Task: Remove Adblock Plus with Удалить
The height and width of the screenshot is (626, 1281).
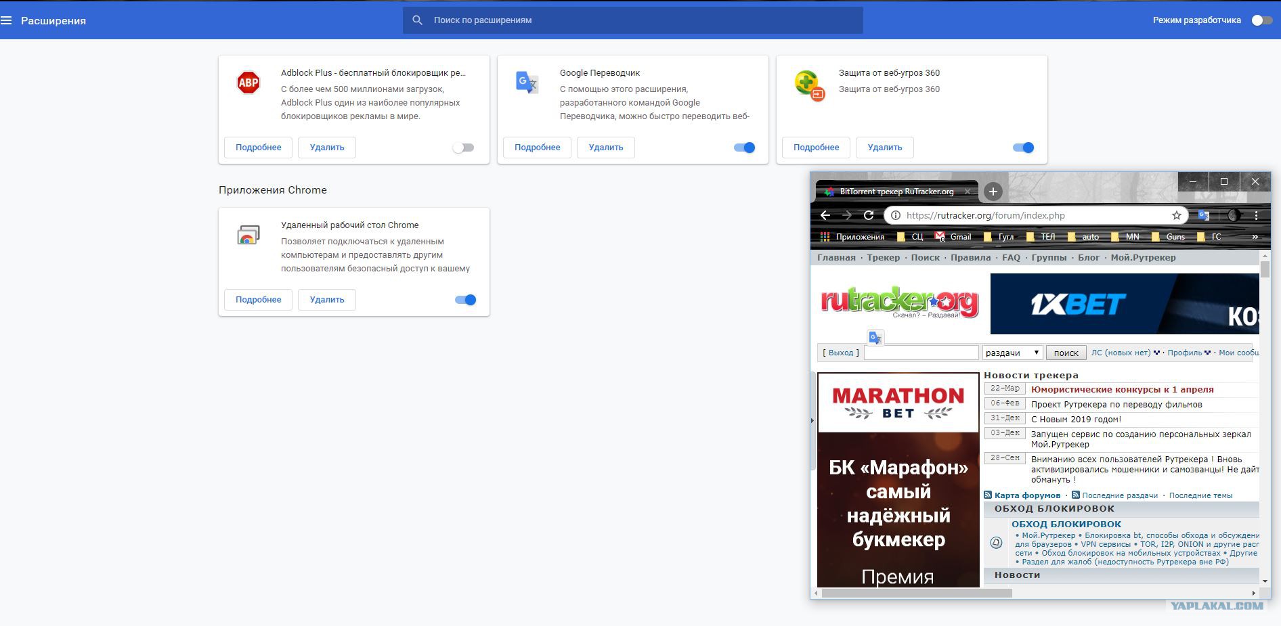Action: [327, 148]
